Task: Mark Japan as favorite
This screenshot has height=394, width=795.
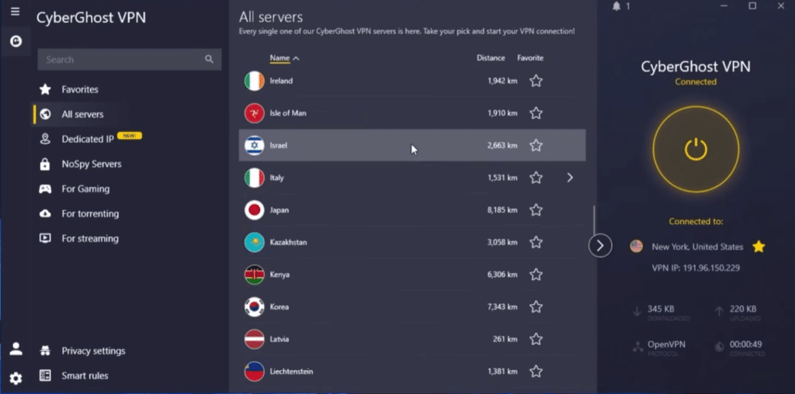Action: [536, 210]
